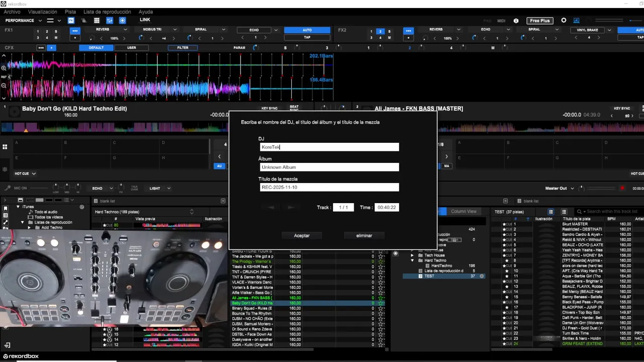Toggle the FX panel icon
This screenshot has width=644, height=362.
(71, 21)
